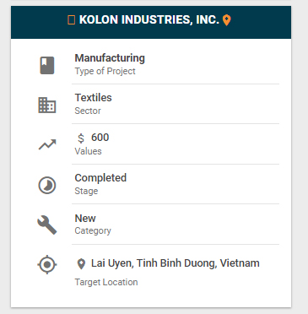Select the Textiles sector entry
The image size is (308, 314).
pyautogui.click(x=93, y=98)
